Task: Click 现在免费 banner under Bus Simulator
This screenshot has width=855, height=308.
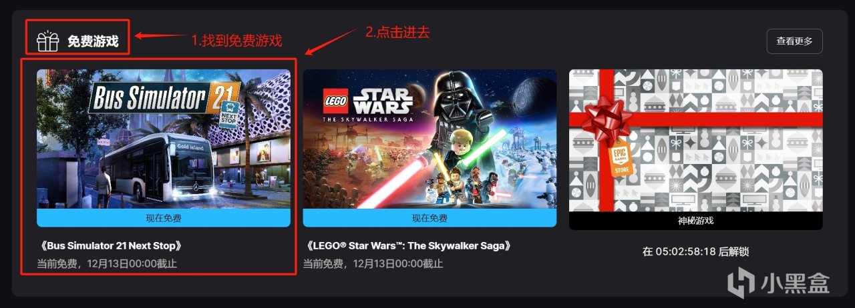Action: (164, 218)
